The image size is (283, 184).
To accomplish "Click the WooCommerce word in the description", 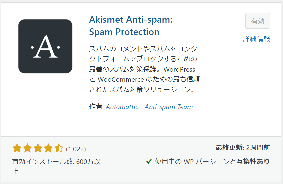I will click(121, 79).
